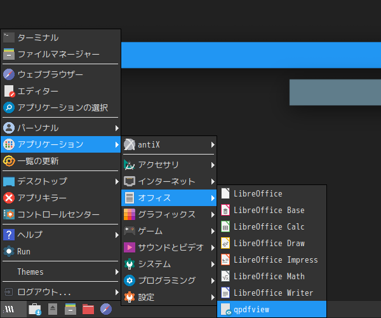Click the Terminal icon in menu
381x318 pixels.
click(x=9, y=38)
